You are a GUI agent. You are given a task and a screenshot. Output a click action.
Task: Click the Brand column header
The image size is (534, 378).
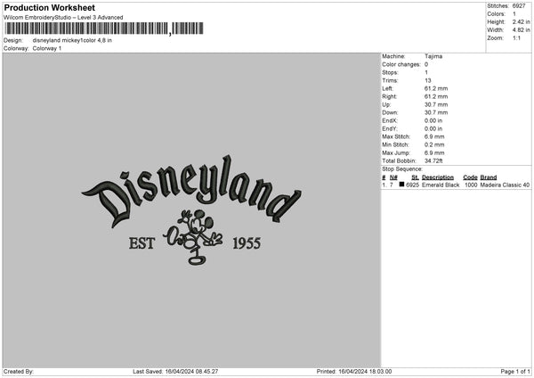[x=489, y=177]
